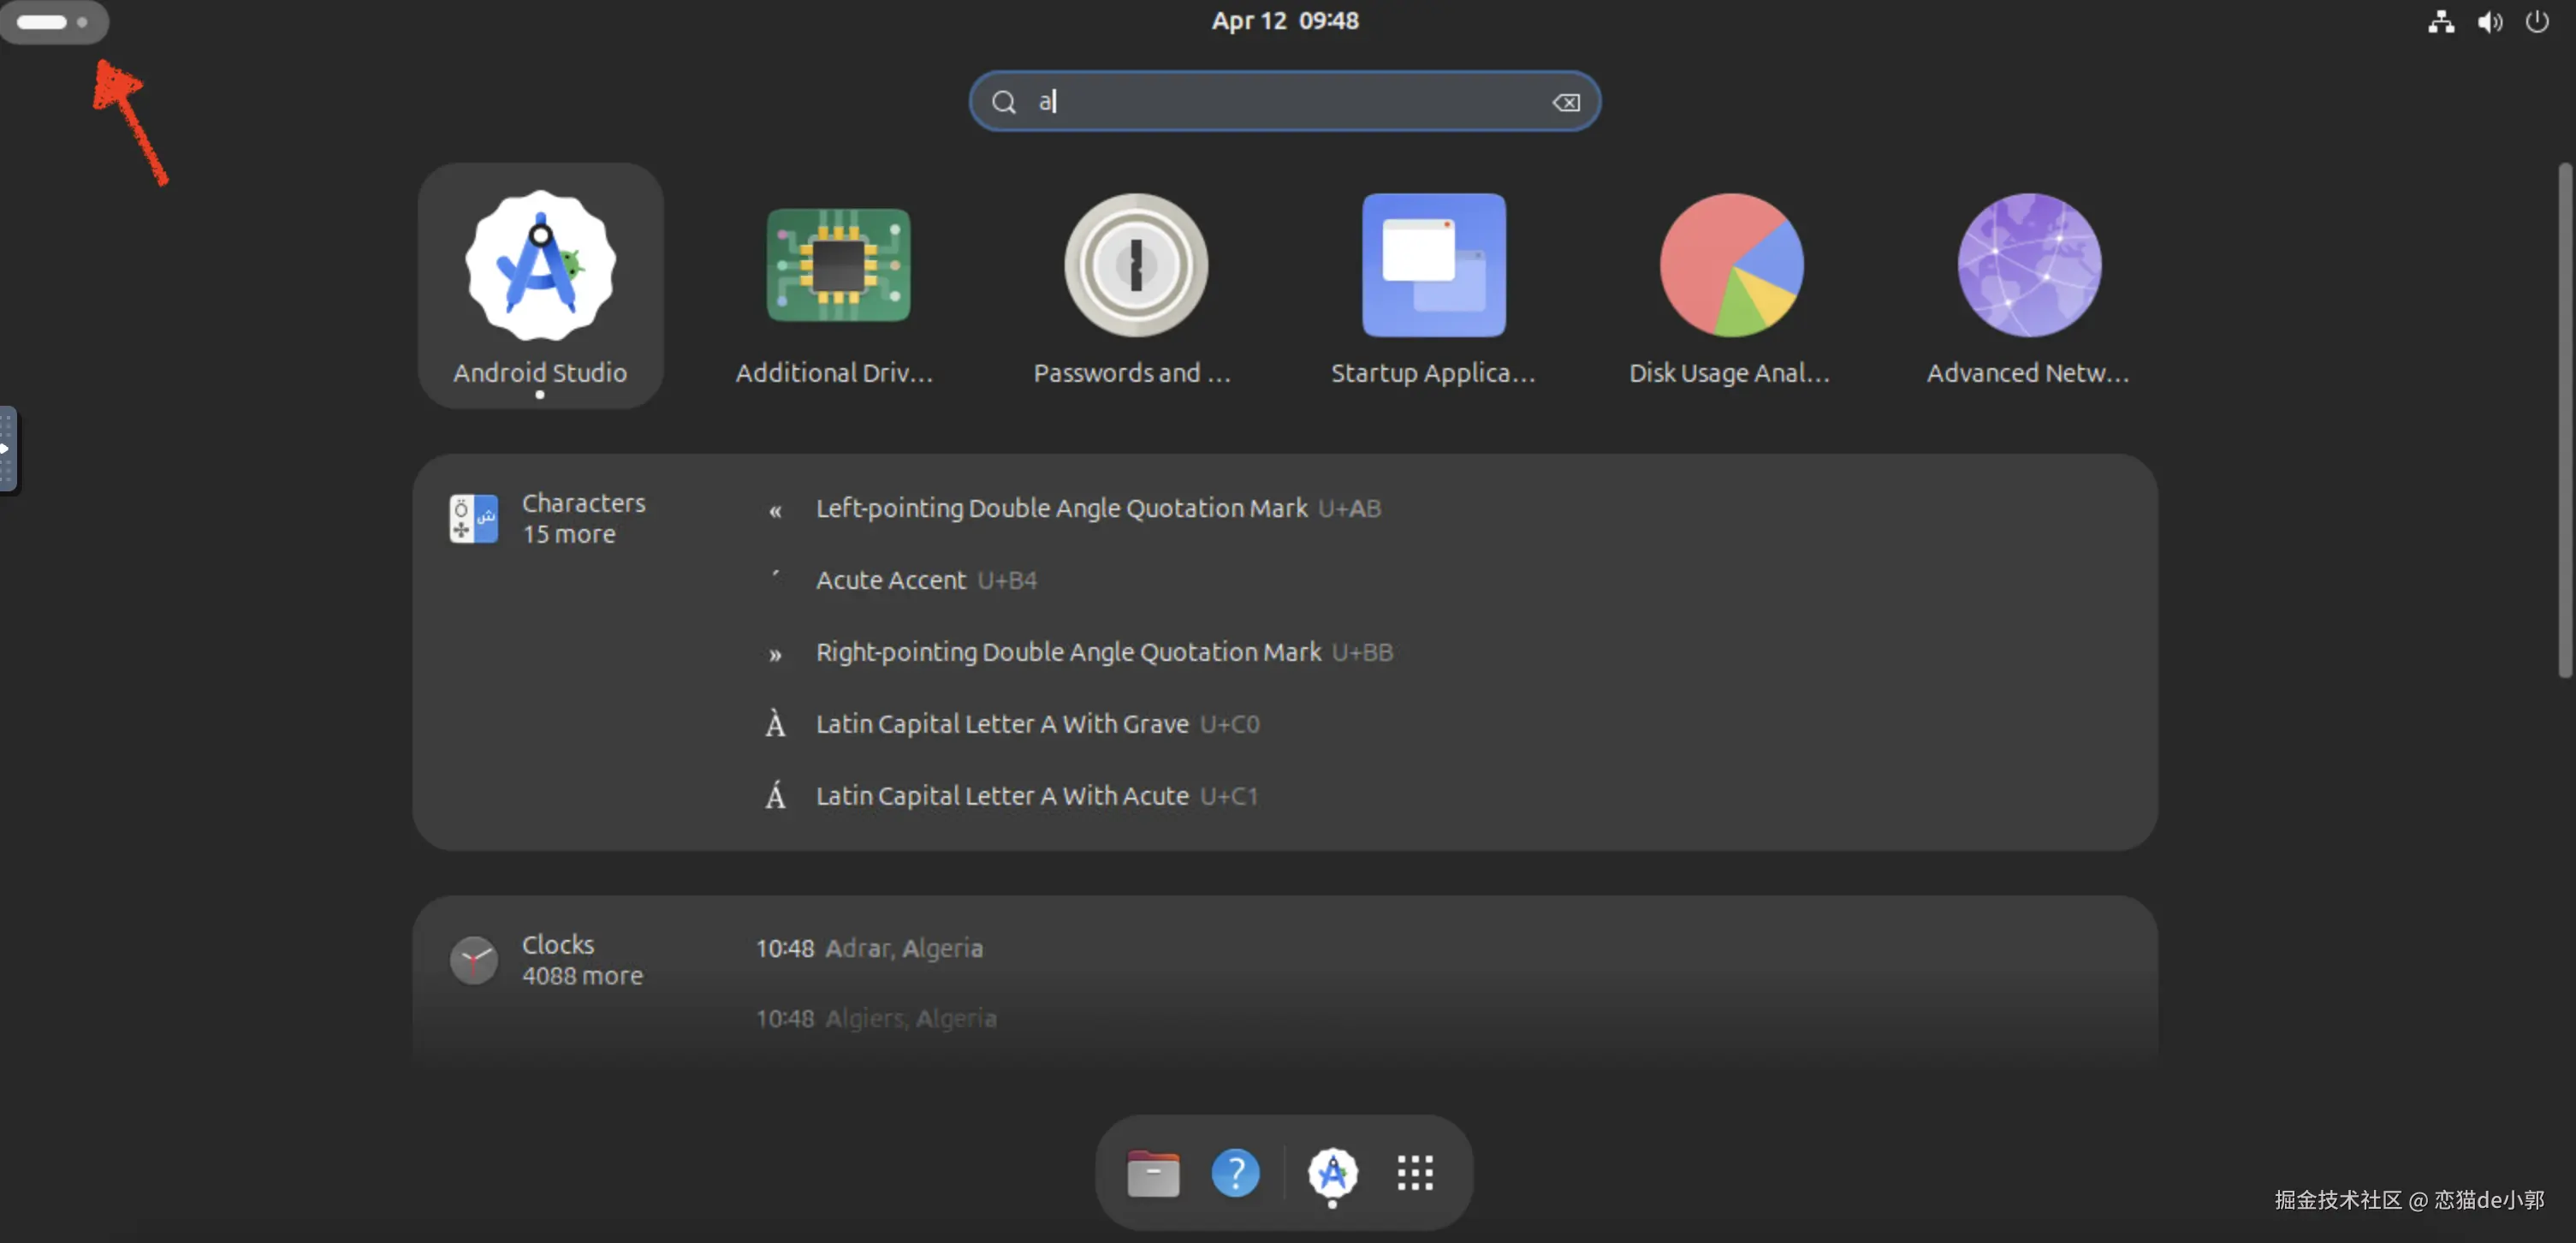Open the volume indicator menu

pos(2489,21)
